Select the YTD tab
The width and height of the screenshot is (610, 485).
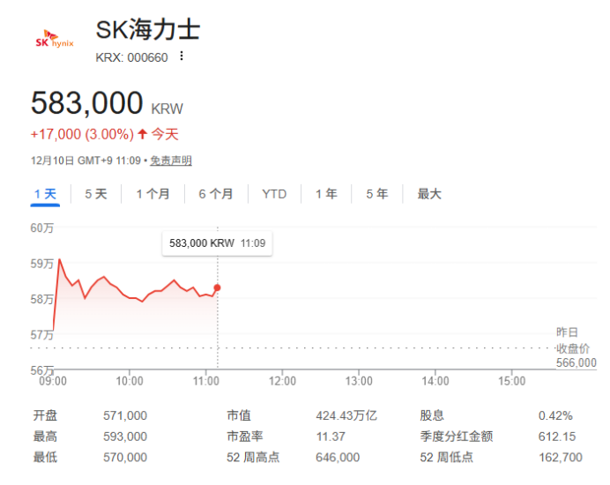[x=274, y=194]
